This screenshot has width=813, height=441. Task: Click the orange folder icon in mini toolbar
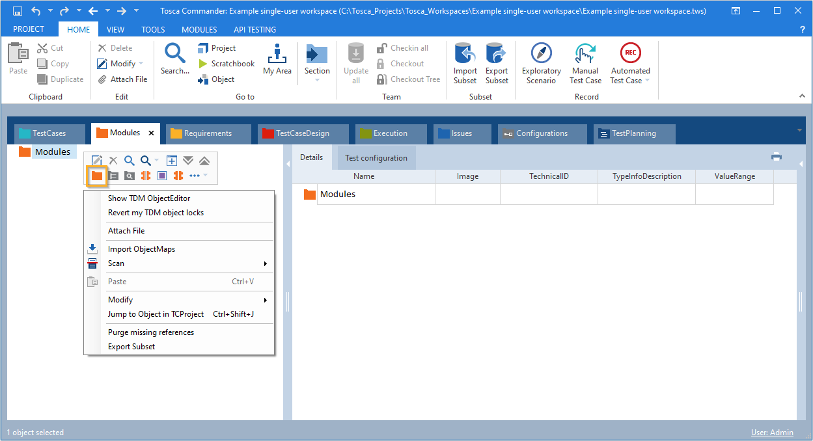click(x=97, y=176)
